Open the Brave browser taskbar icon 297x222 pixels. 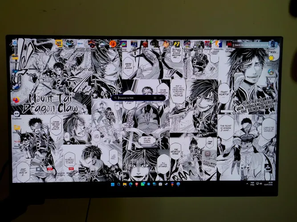pyautogui.click(x=137, y=184)
